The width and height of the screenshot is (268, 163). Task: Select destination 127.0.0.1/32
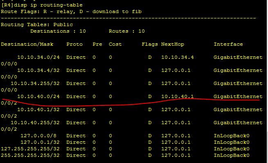coord(40,142)
